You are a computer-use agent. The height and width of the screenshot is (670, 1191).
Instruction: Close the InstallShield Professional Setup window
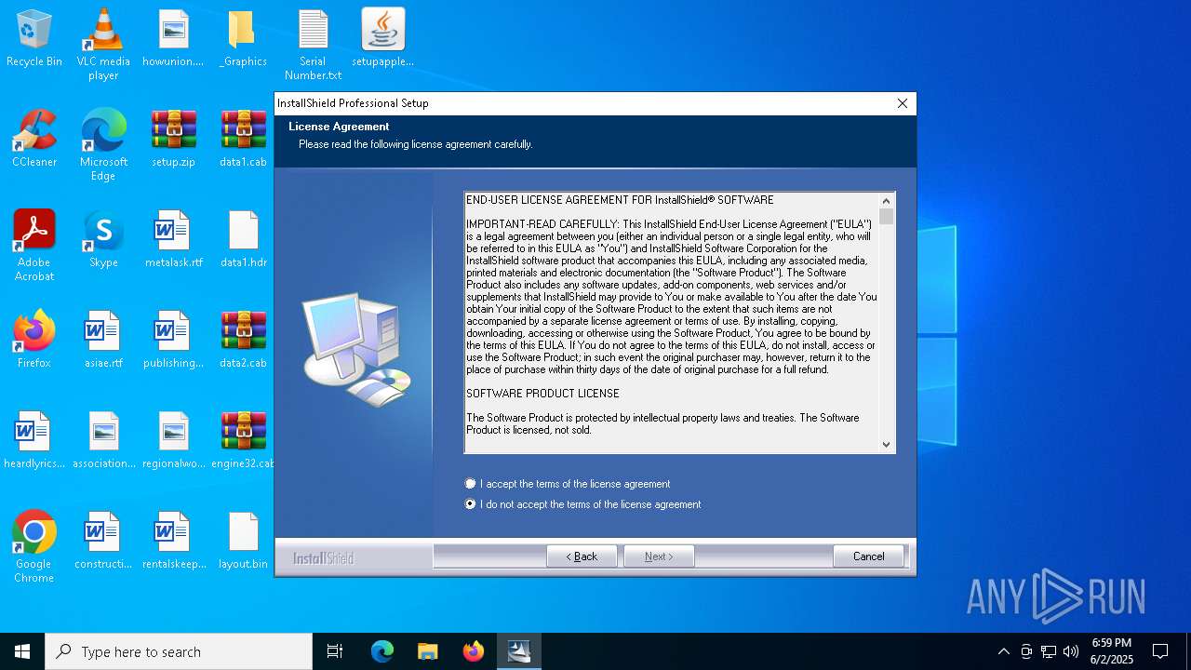(902, 103)
